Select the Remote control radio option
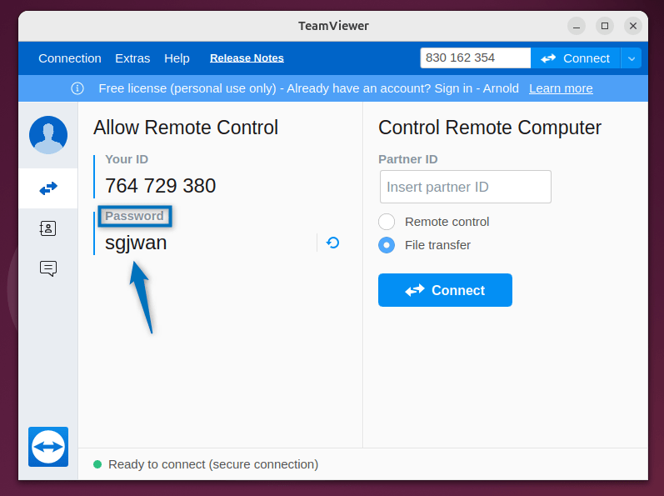The height and width of the screenshot is (496, 664). click(x=387, y=222)
